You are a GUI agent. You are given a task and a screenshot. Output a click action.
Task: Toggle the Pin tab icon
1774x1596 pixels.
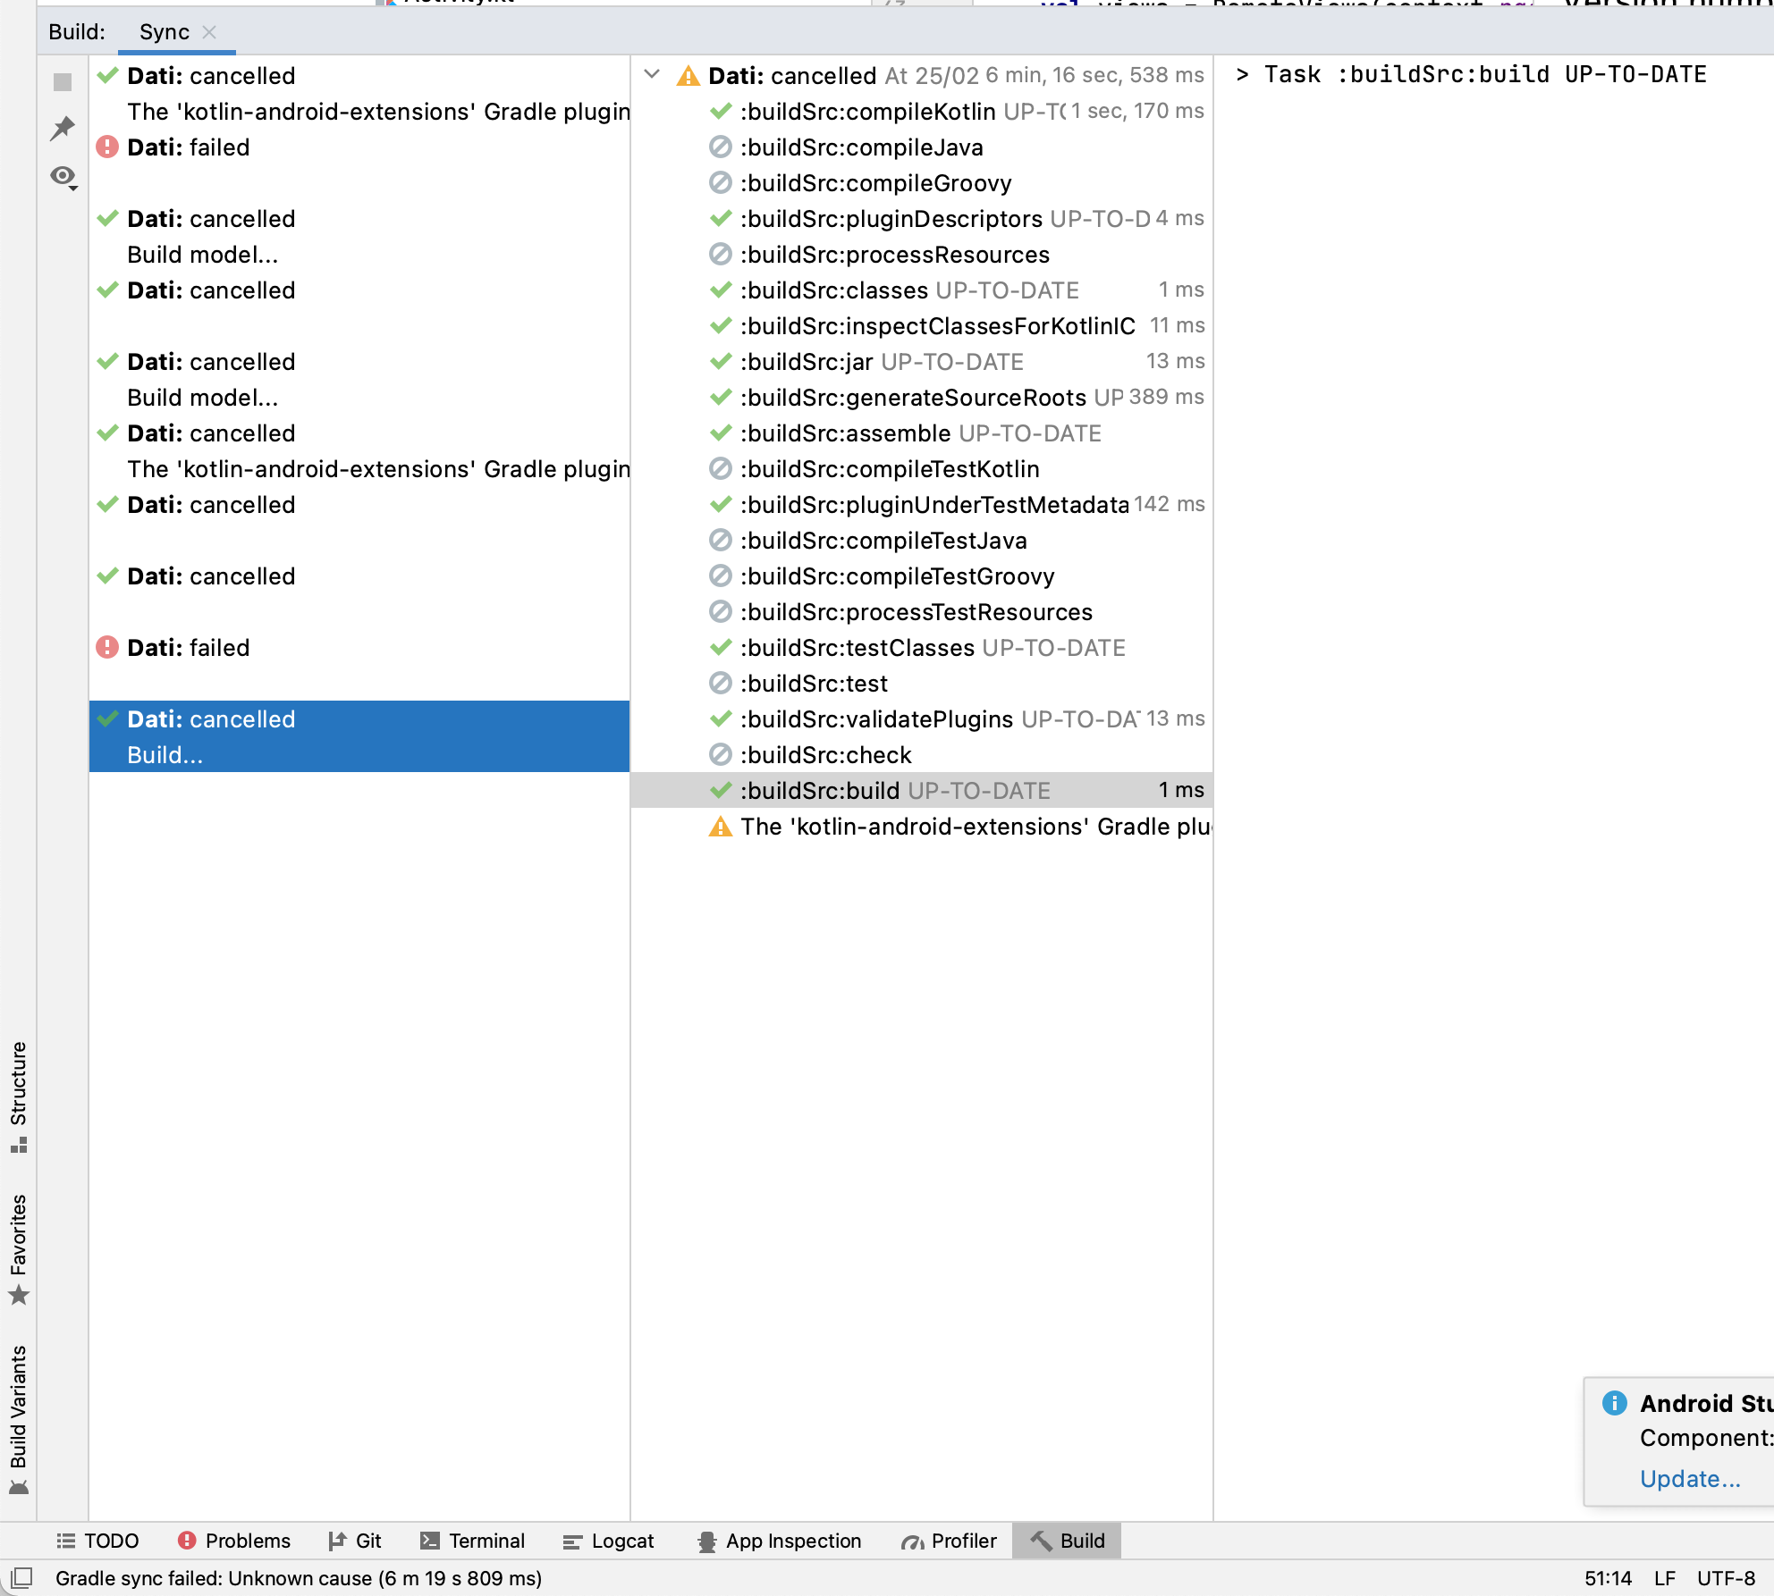(x=63, y=128)
